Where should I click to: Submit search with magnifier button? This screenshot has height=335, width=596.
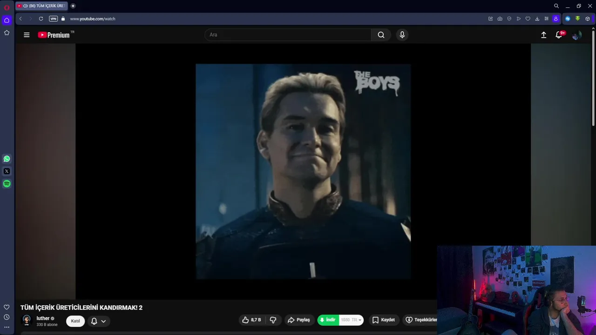pos(381,35)
